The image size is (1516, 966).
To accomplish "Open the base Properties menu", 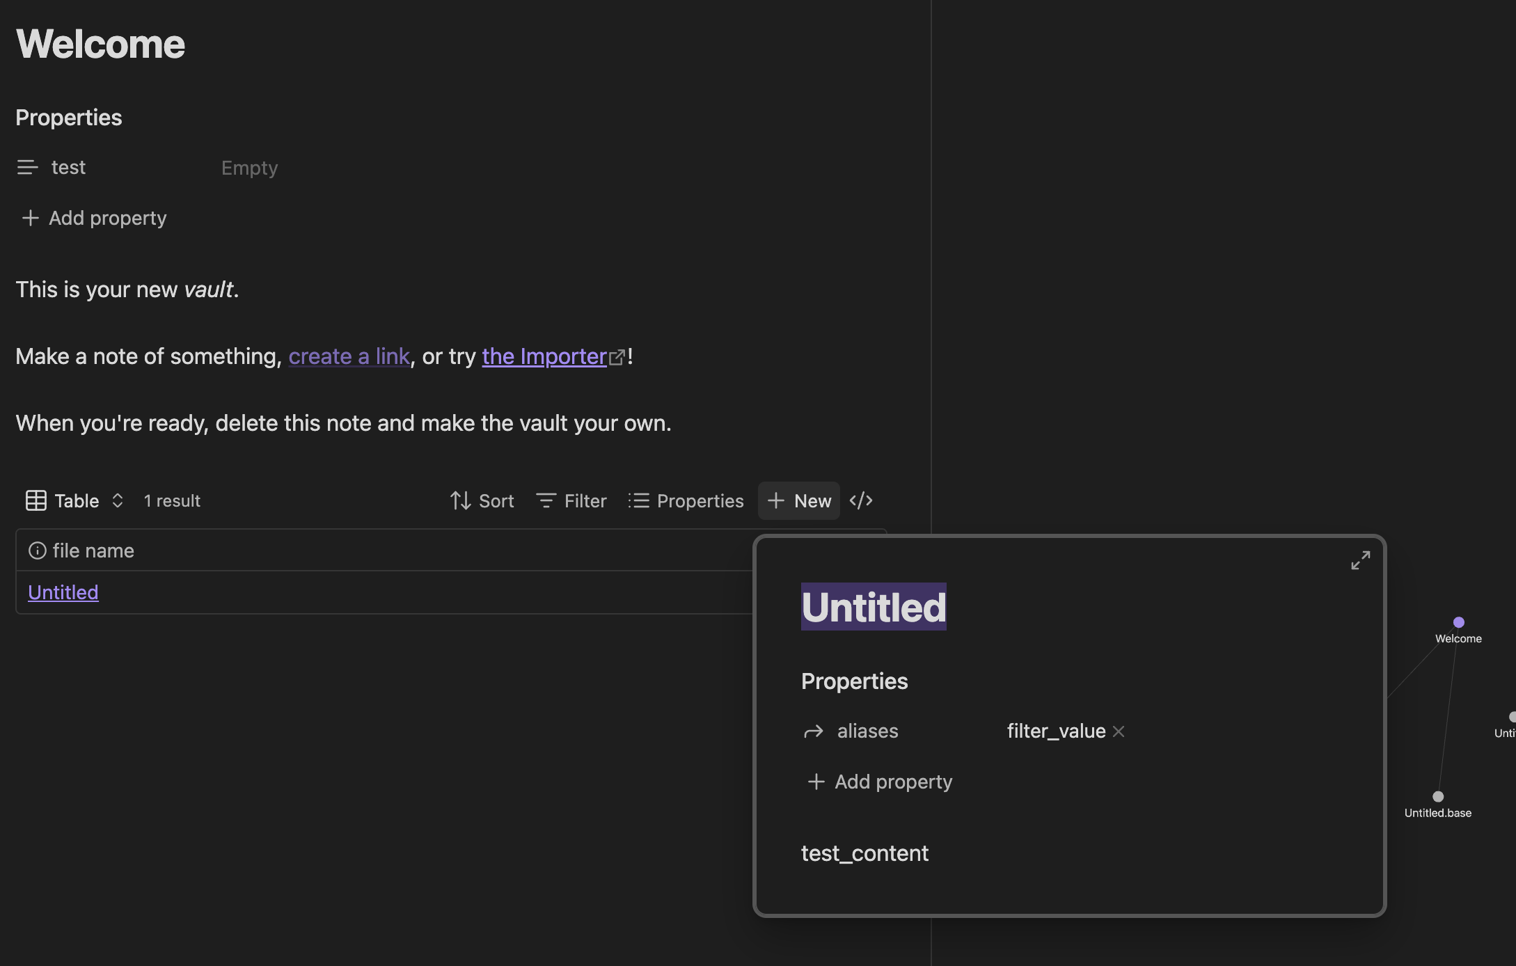I will [686, 500].
